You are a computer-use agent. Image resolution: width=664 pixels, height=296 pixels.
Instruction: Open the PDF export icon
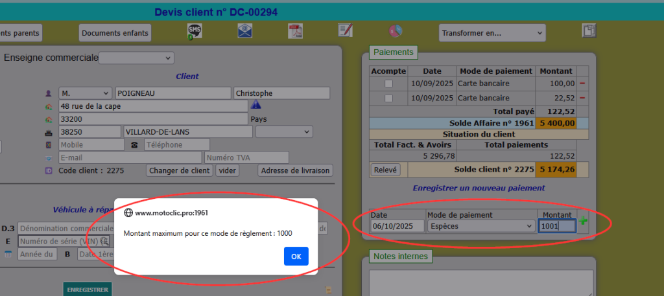point(295,31)
